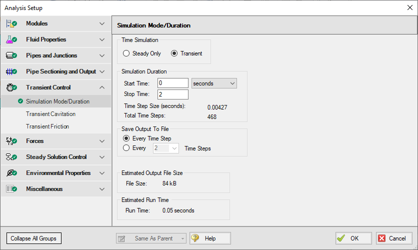This screenshot has width=418, height=250.
Task: Select the Transient radio button
Action: [174, 53]
